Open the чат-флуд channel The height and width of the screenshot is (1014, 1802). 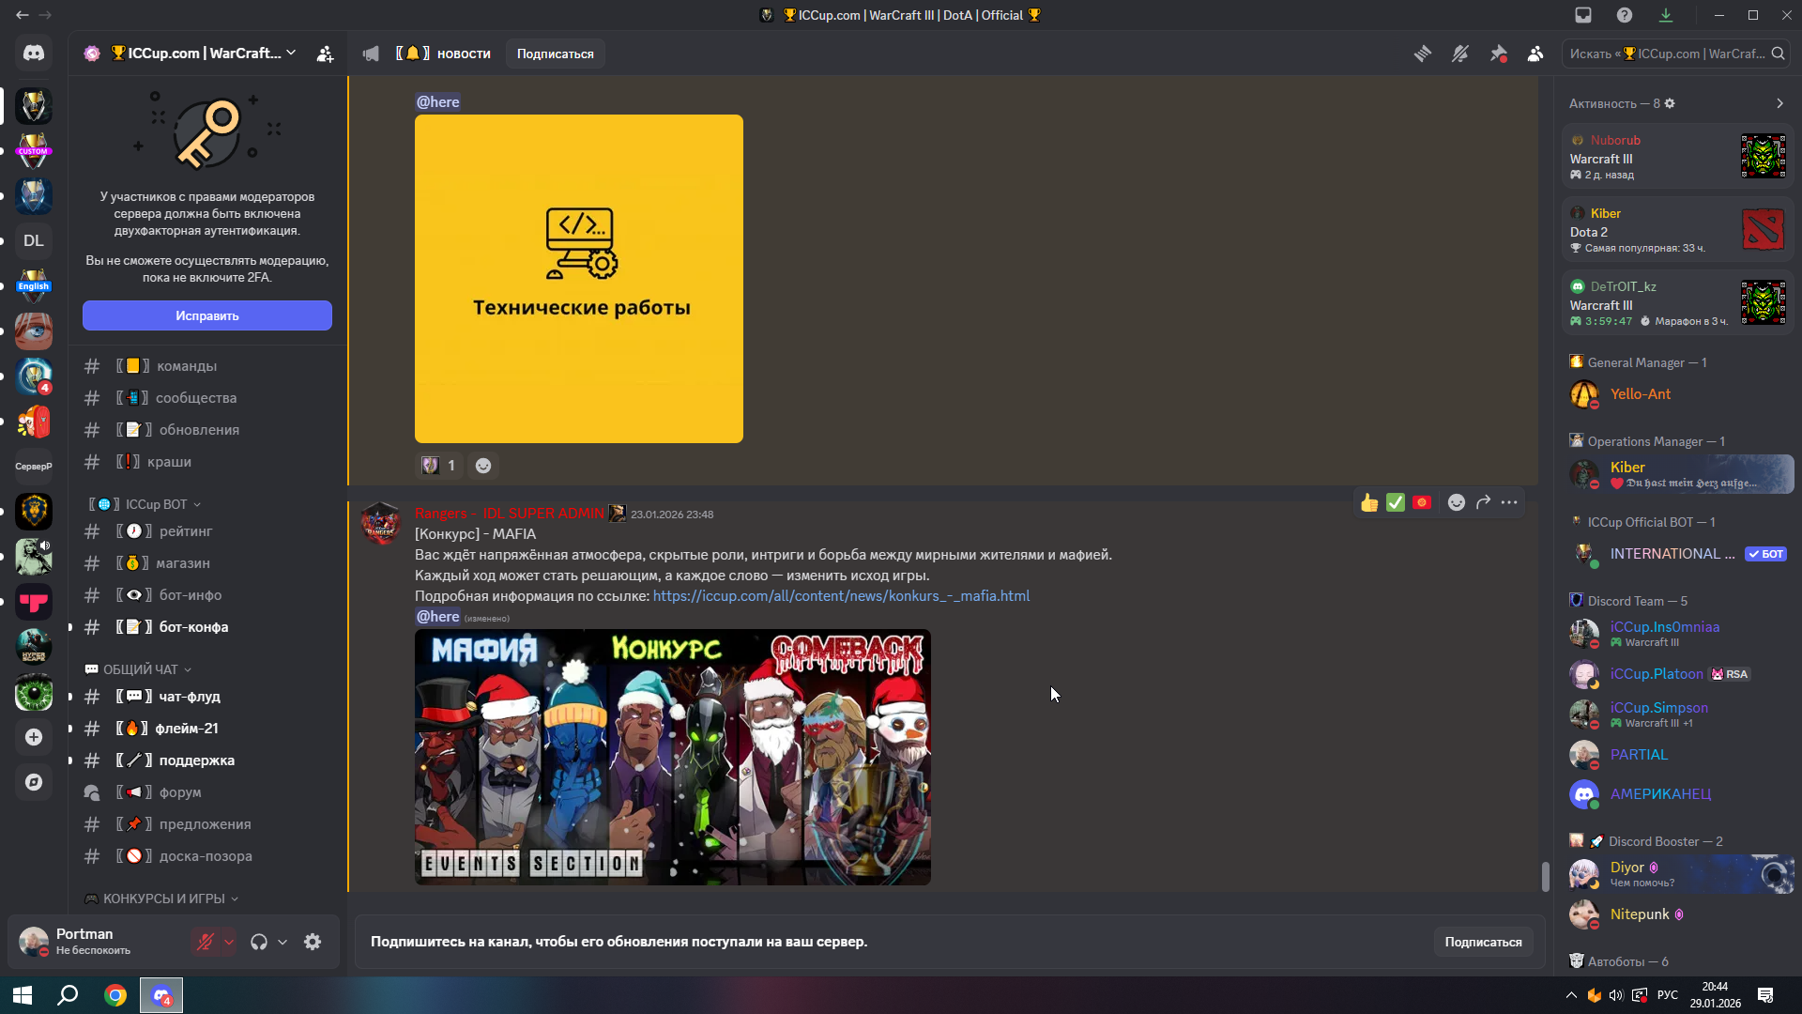190,697
